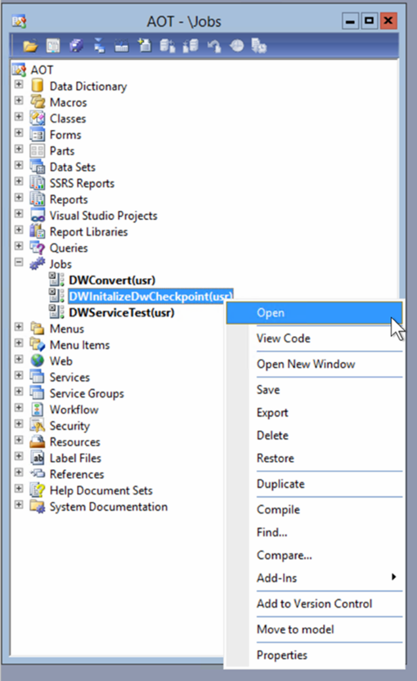Choose View Code from context menu
This screenshot has height=681, width=417.
[283, 338]
